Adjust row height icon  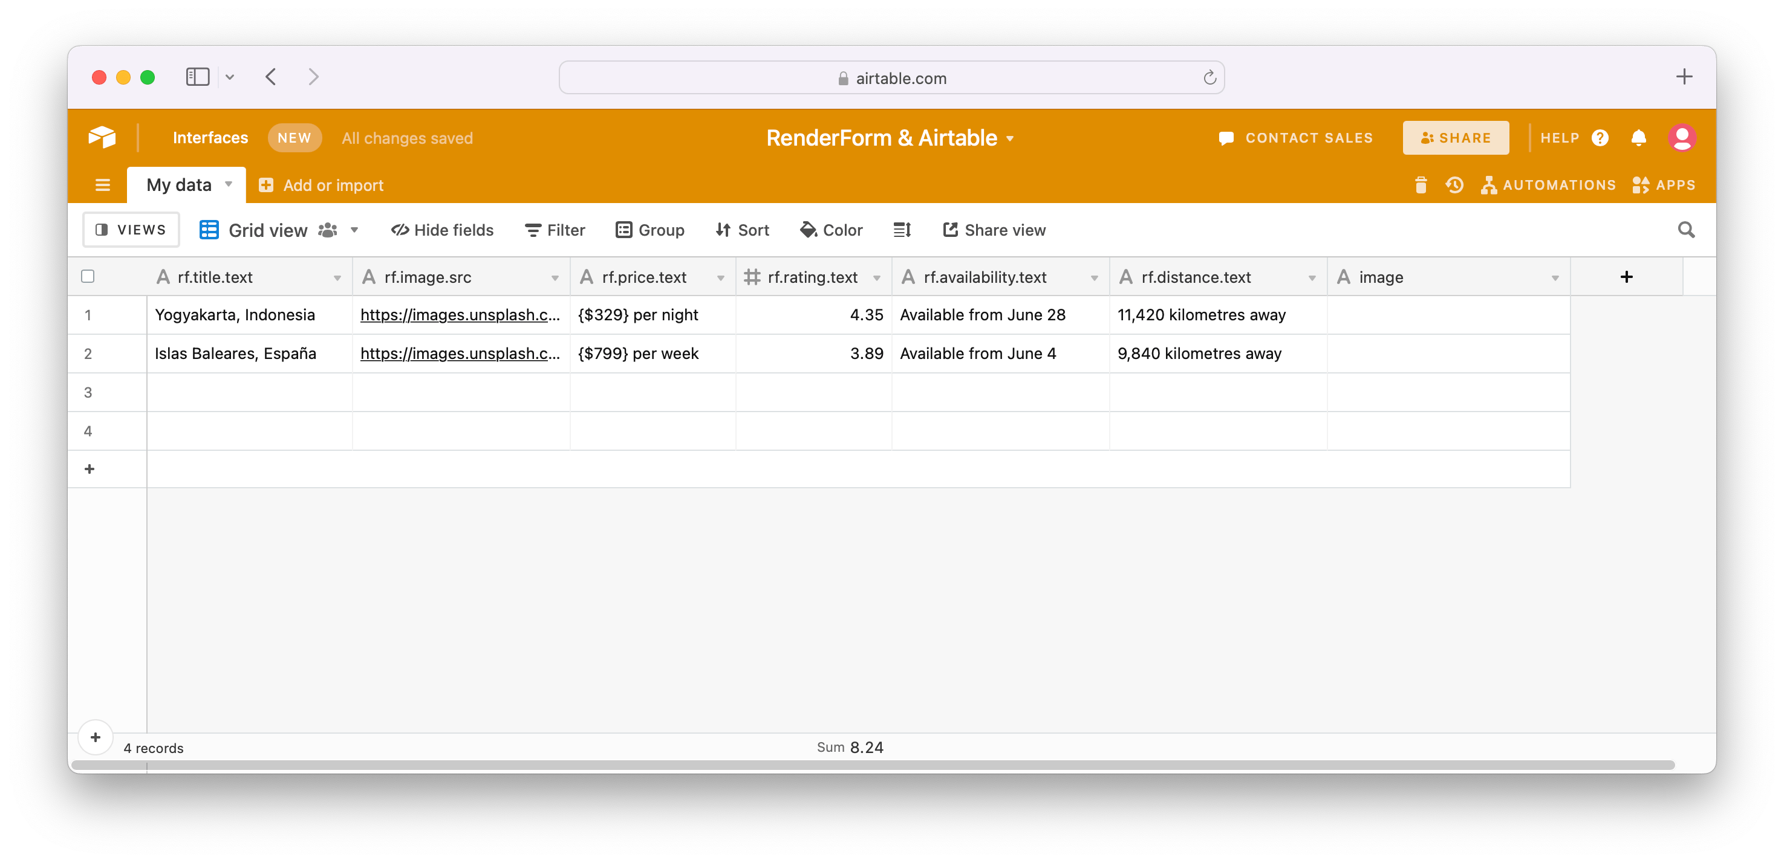coord(902,230)
